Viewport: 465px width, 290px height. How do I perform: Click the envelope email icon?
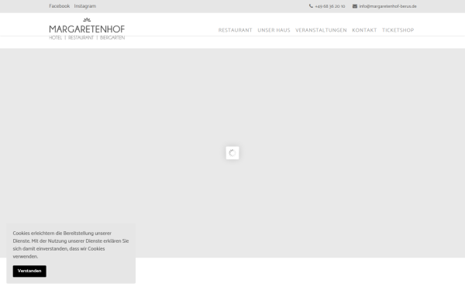point(355,6)
